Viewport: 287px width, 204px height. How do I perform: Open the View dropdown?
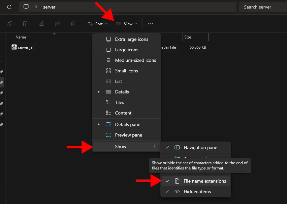[x=126, y=24]
